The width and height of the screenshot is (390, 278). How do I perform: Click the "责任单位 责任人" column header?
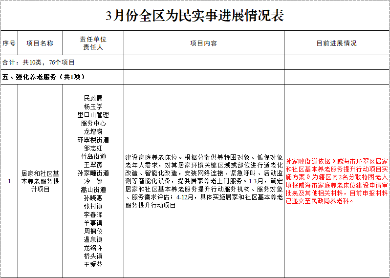coord(93,43)
